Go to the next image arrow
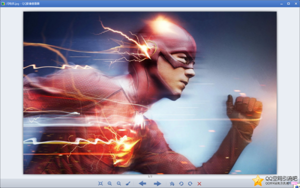Image resolution: width=300 pixels, height=188 pixels. click(x=157, y=183)
